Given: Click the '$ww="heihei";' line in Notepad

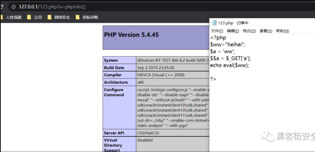Looking at the screenshot, I should [x=228, y=45].
